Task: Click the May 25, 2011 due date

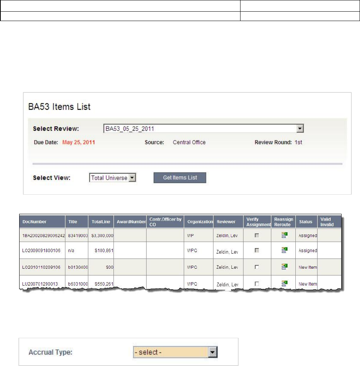Action: point(79,142)
